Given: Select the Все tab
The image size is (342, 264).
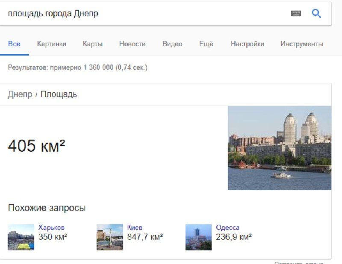Looking at the screenshot, I should pos(15,44).
